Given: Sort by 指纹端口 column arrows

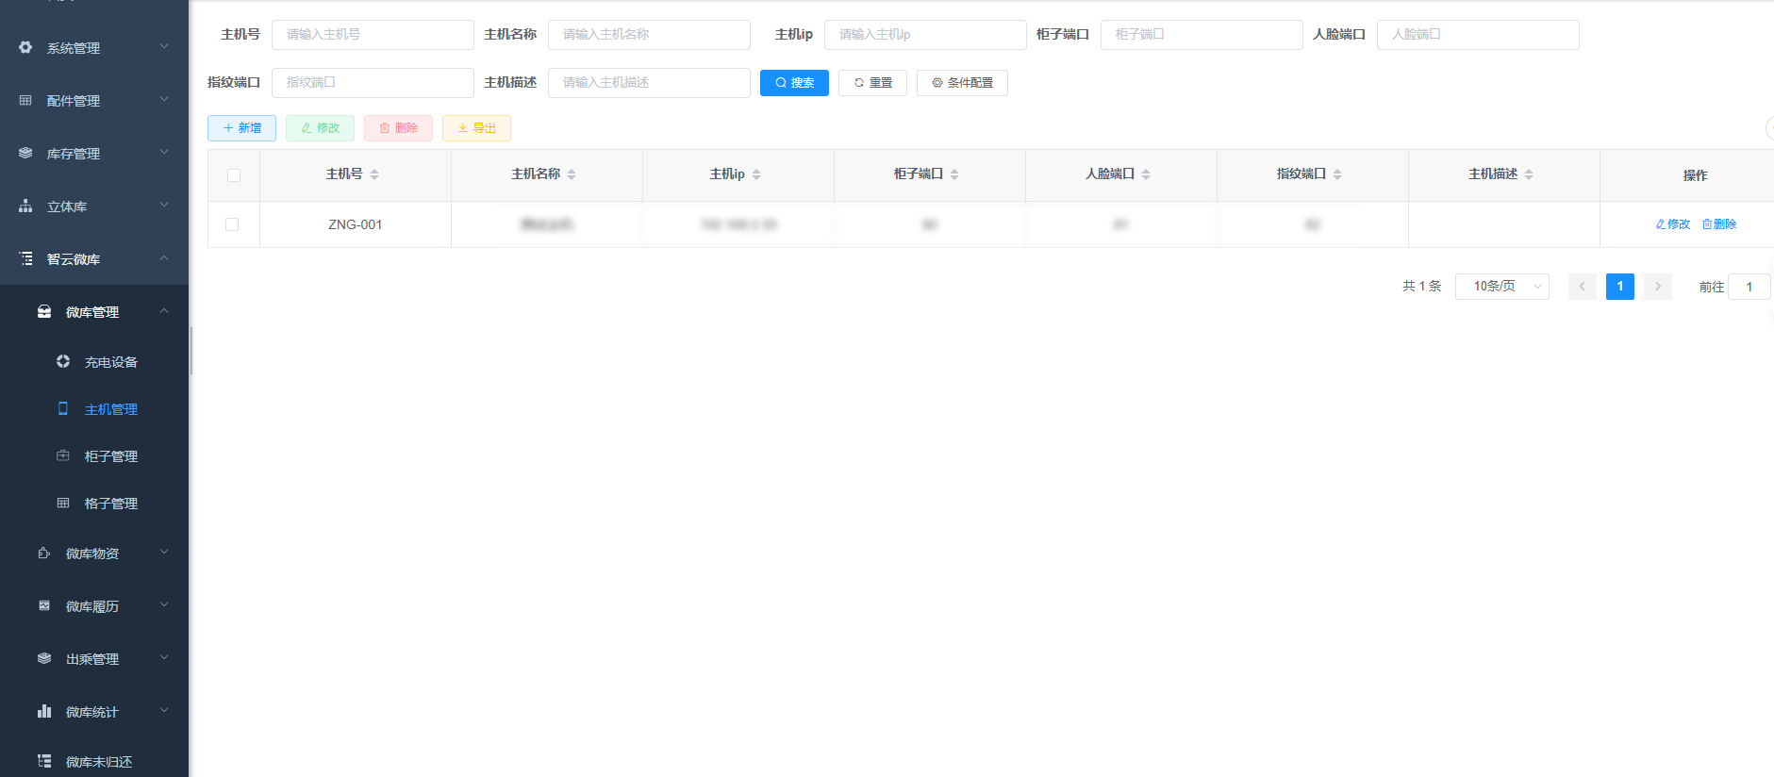Looking at the screenshot, I should (1337, 174).
